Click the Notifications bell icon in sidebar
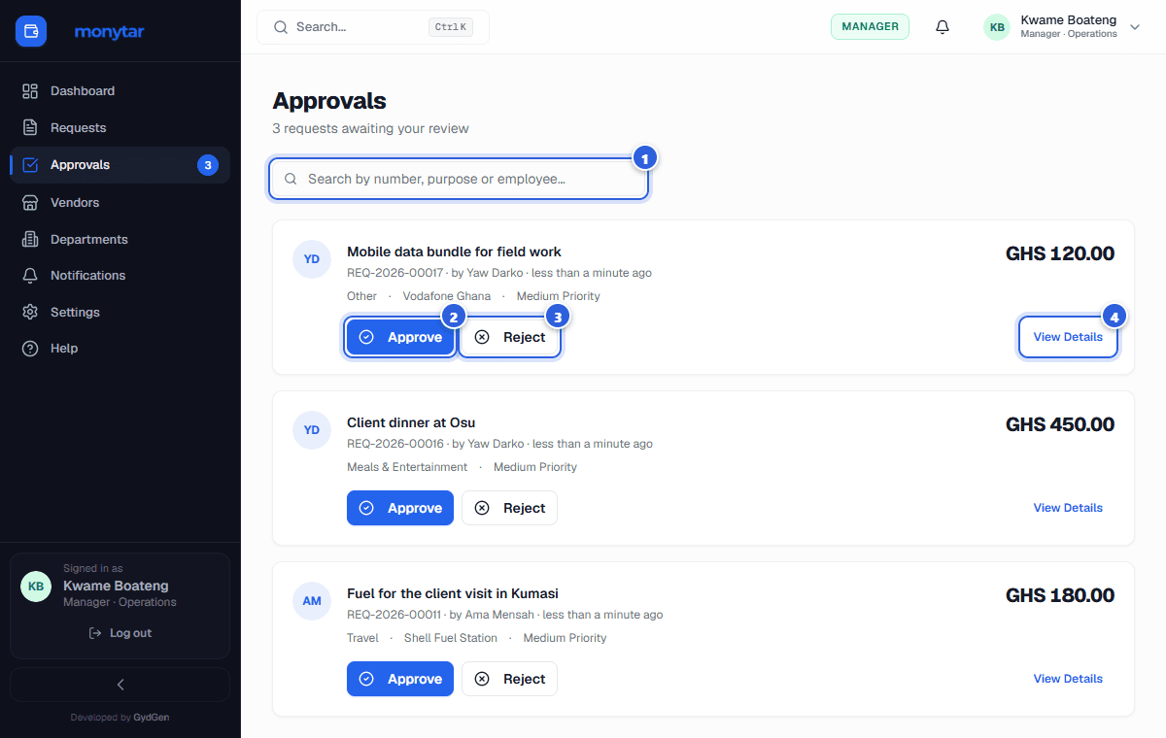 pyautogui.click(x=30, y=276)
